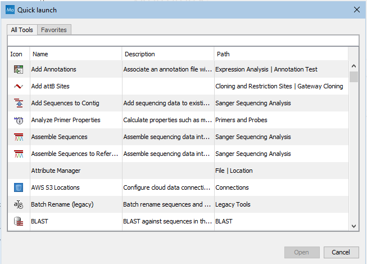Image resolution: width=367 pixels, height=264 pixels.
Task: Click the Assemble Sequences icon
Action: tap(19, 137)
